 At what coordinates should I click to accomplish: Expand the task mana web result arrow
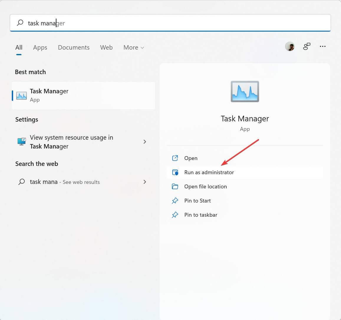pyautogui.click(x=145, y=182)
